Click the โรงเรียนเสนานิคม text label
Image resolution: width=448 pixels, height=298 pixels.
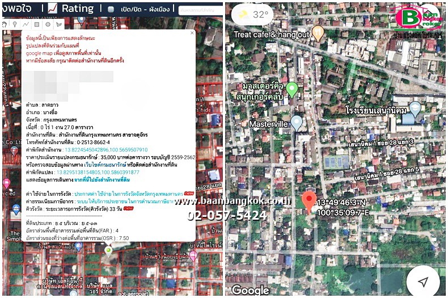376,110
